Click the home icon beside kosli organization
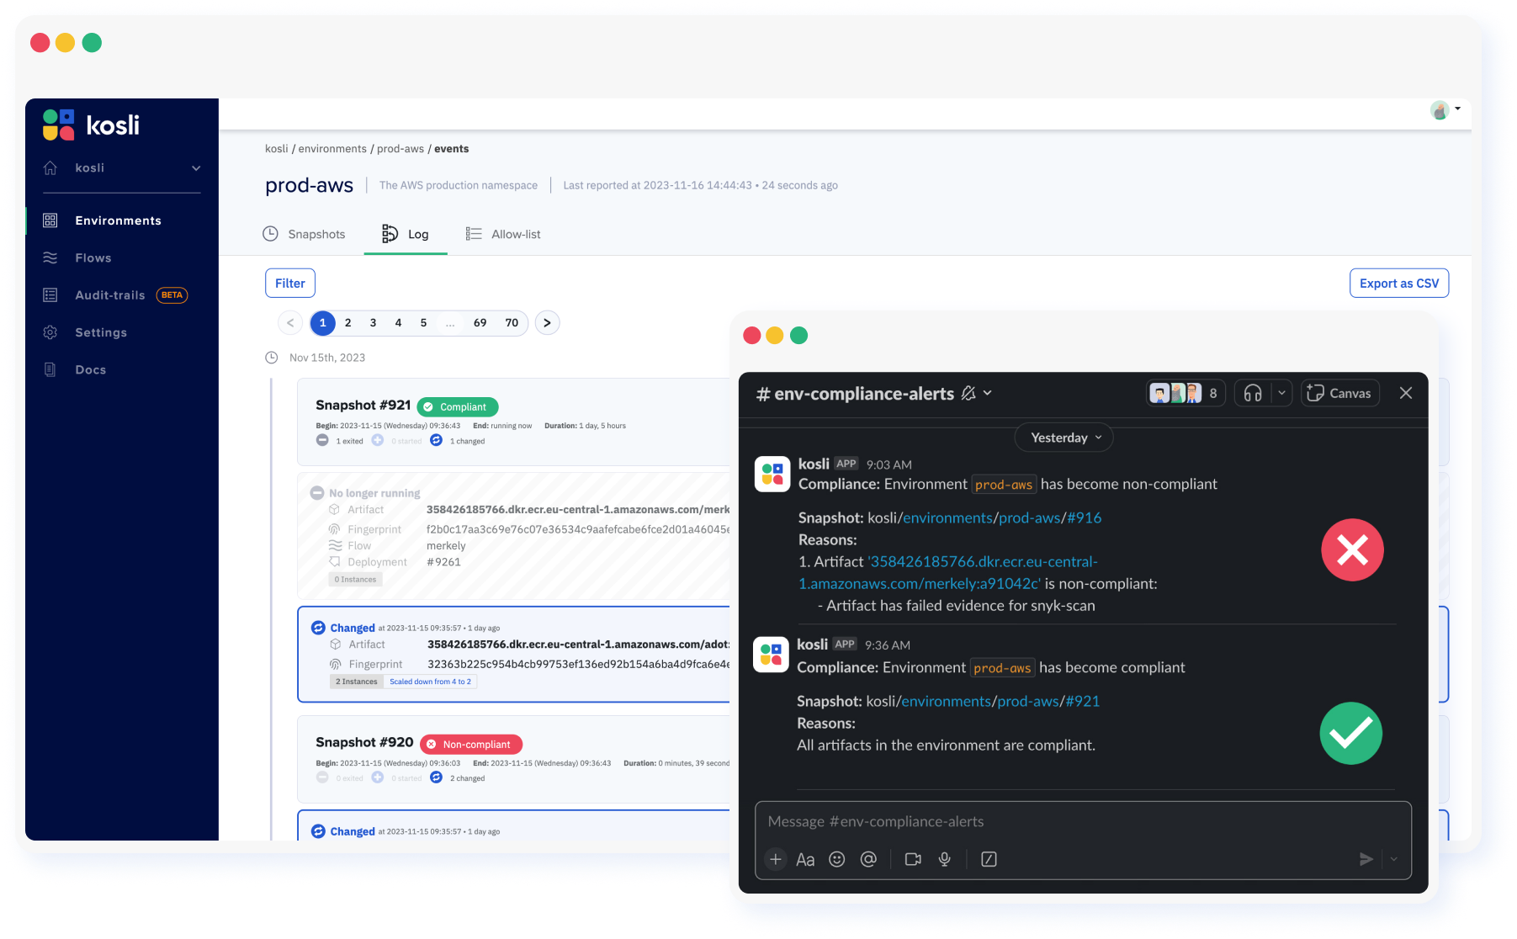1517x939 pixels. [x=50, y=167]
